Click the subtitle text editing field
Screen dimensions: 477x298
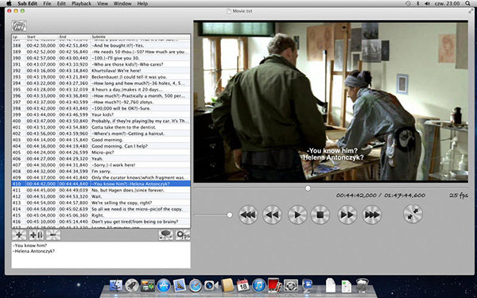pos(101,255)
